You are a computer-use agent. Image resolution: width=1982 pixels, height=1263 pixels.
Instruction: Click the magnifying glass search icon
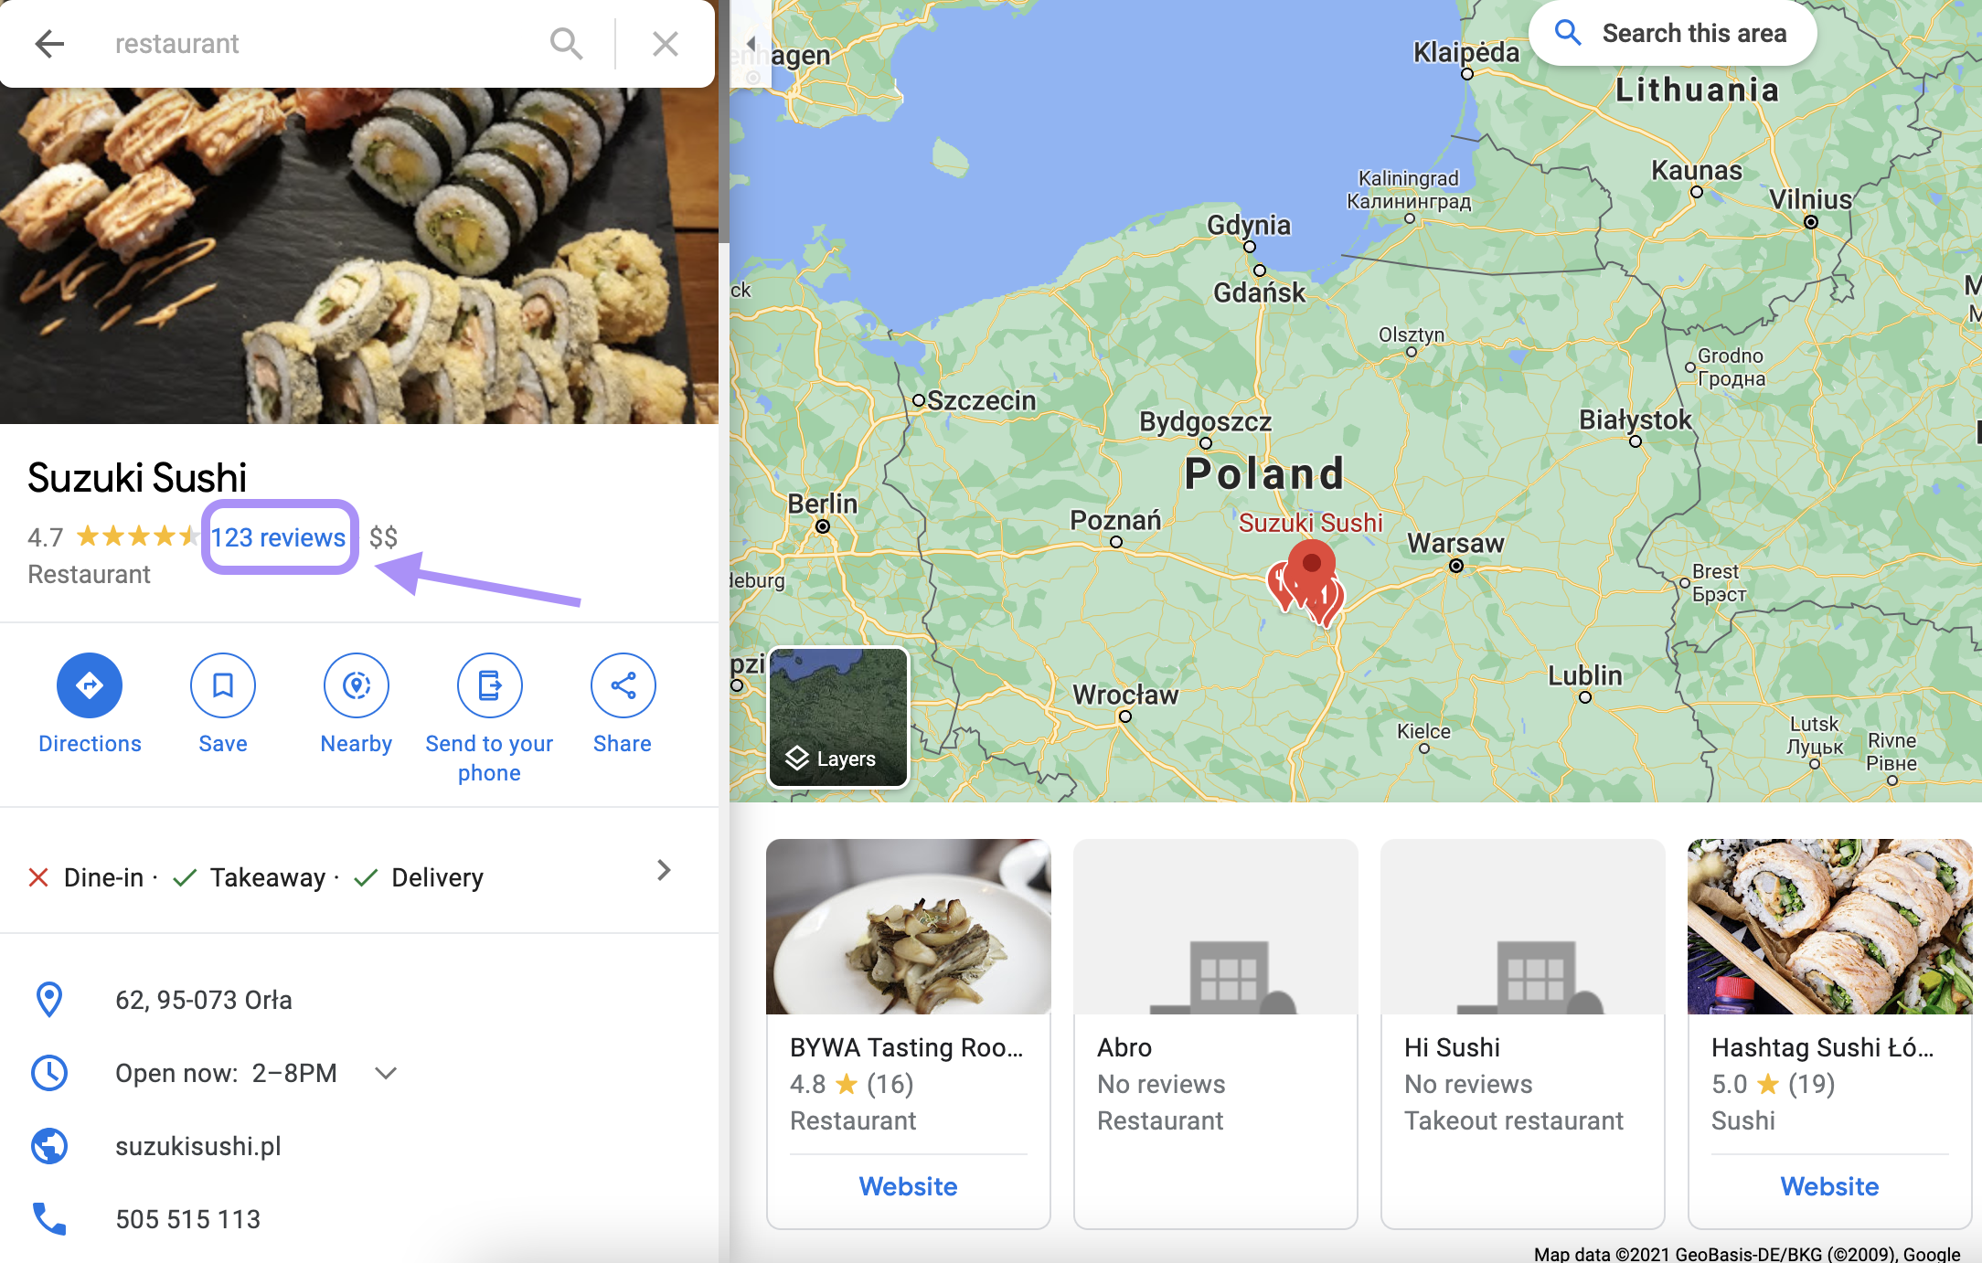pyautogui.click(x=566, y=43)
